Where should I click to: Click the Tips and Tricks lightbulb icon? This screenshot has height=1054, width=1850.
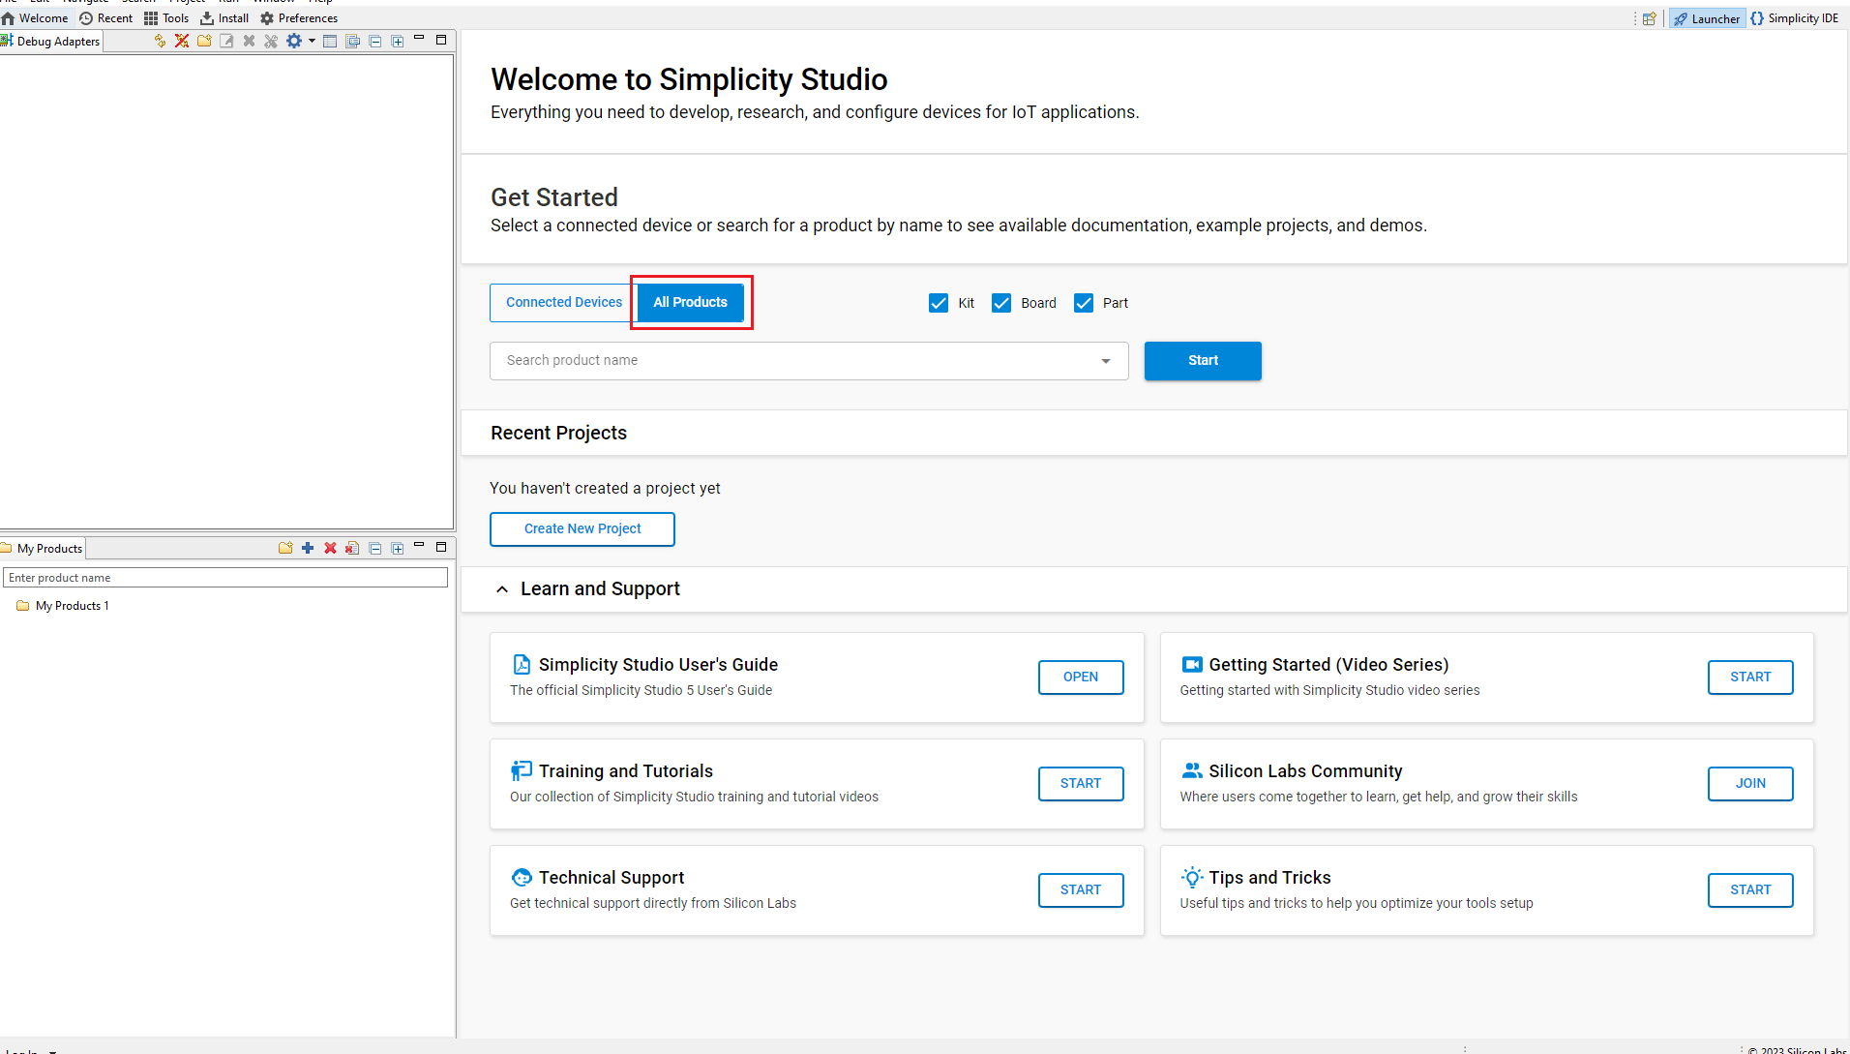(x=1192, y=877)
